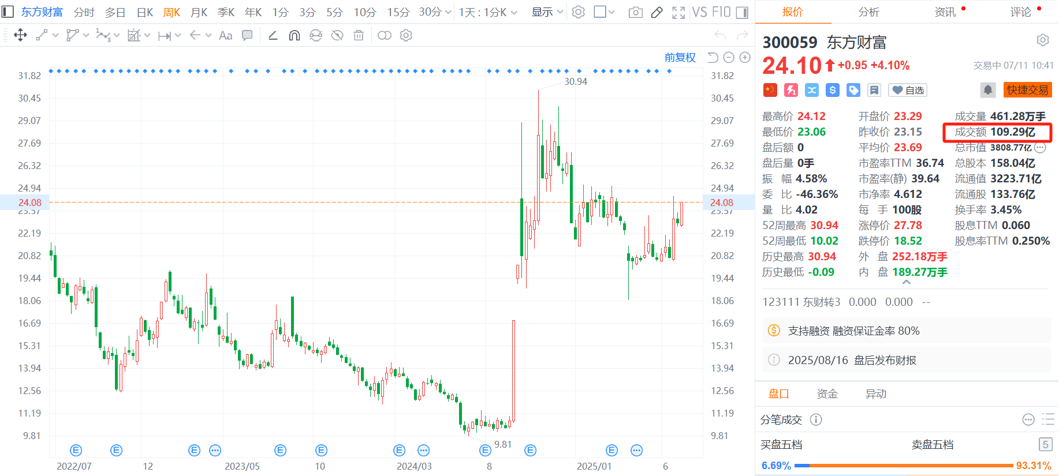This screenshot has height=476, width=1059.
Task: Open quote panel settings gear
Action: [x=1043, y=40]
